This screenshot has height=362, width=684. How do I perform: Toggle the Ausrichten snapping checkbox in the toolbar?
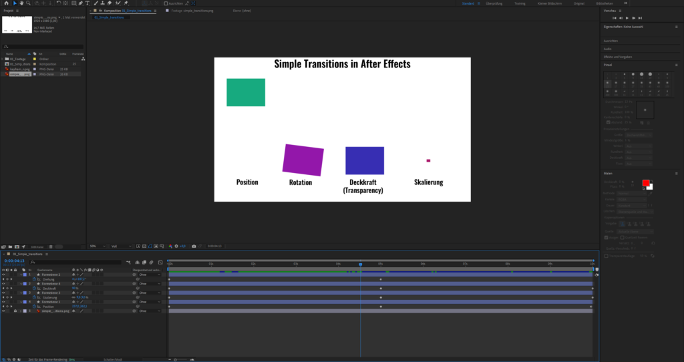coord(166,3)
